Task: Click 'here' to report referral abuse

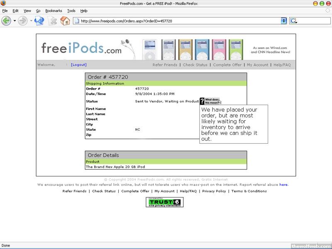Action: [x=283, y=185]
